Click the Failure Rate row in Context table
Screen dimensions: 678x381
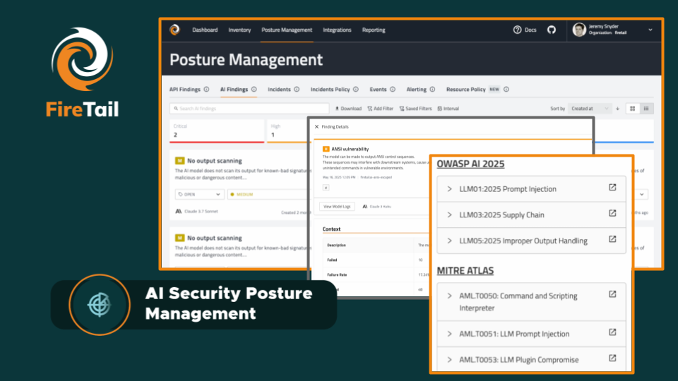[376, 274]
